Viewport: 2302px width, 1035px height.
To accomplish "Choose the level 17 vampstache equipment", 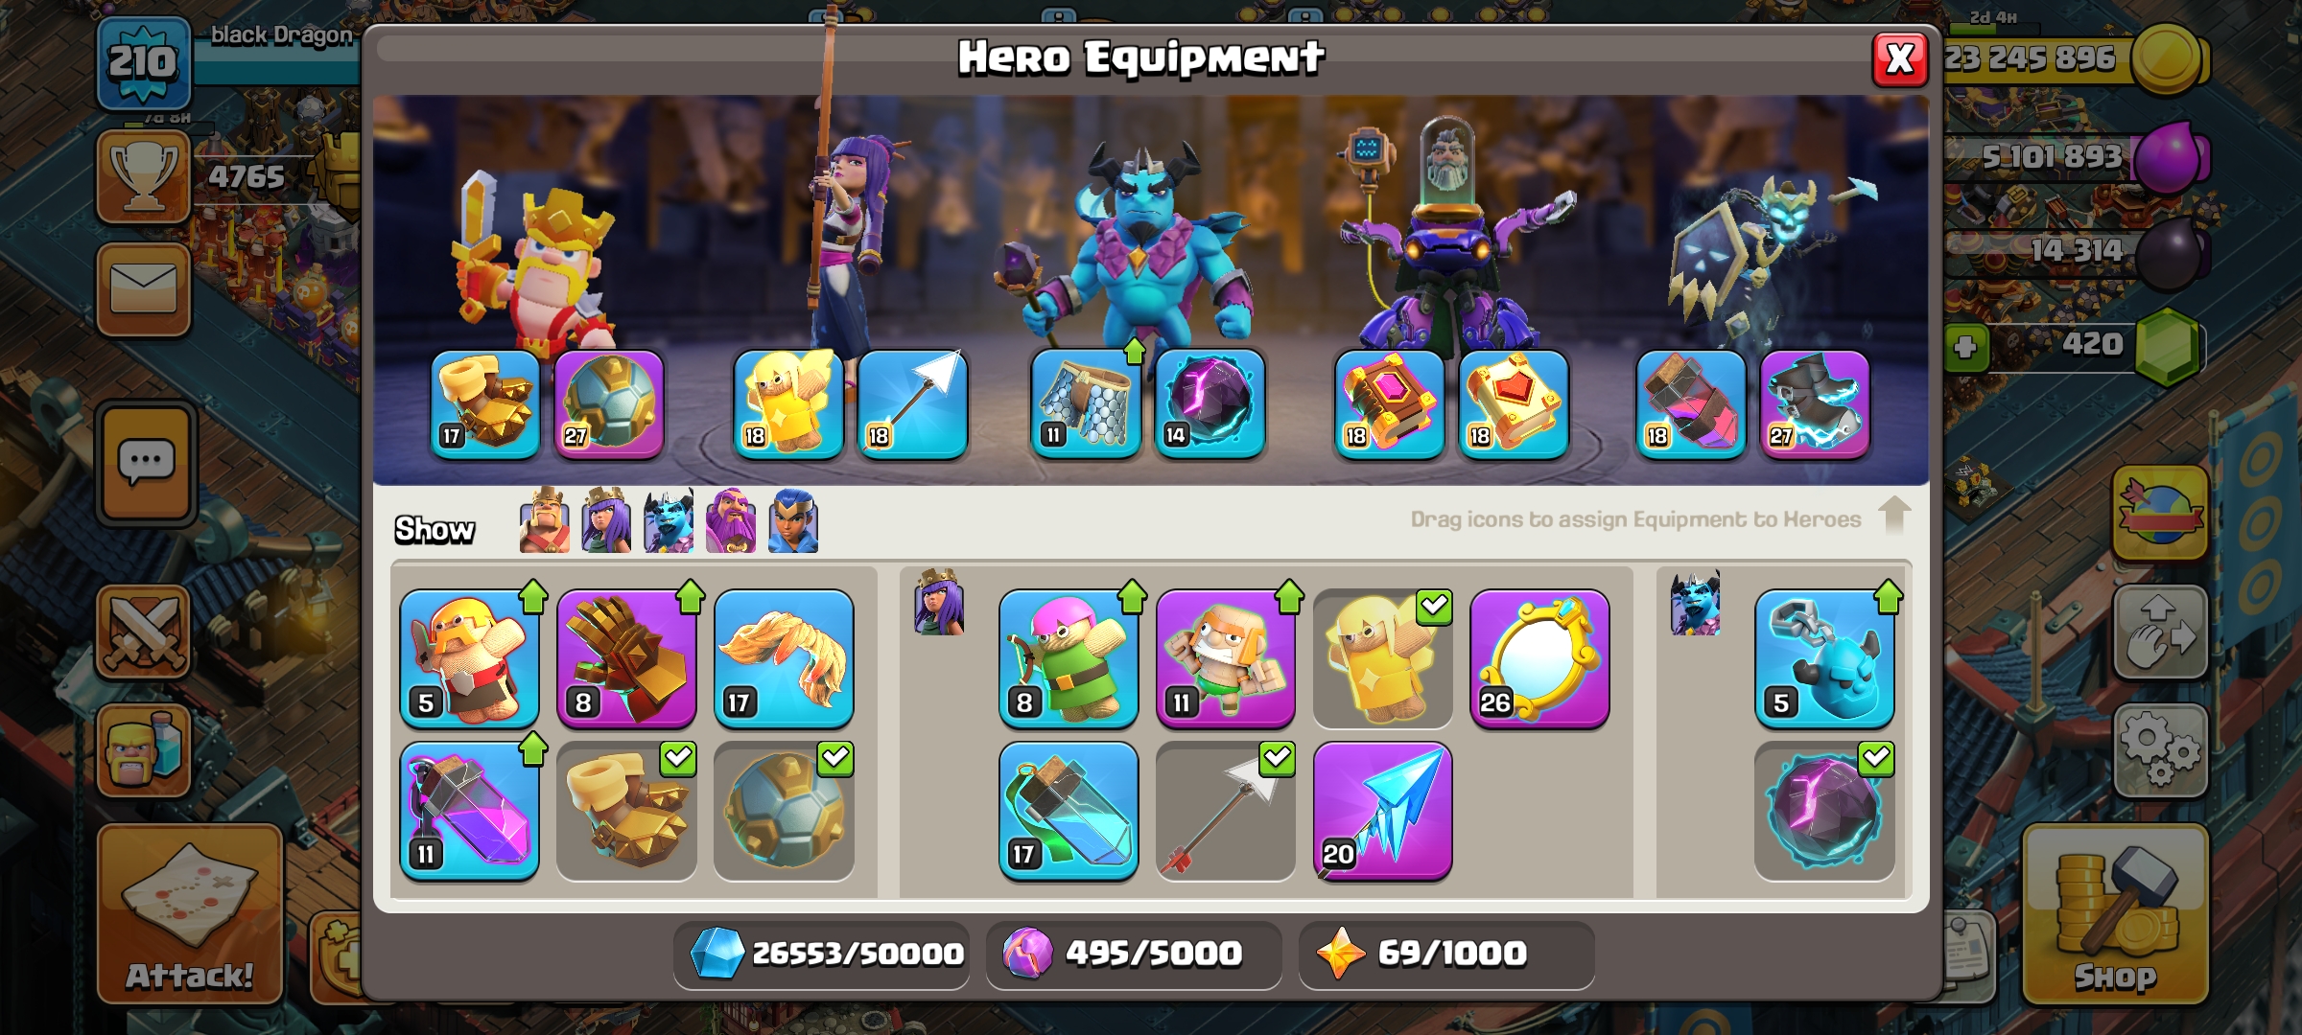I will coord(784,658).
